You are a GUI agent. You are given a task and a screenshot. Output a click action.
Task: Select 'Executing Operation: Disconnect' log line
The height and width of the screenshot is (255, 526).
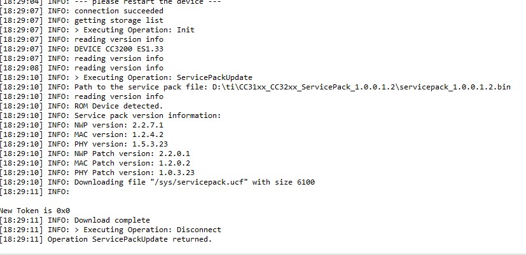click(x=148, y=230)
